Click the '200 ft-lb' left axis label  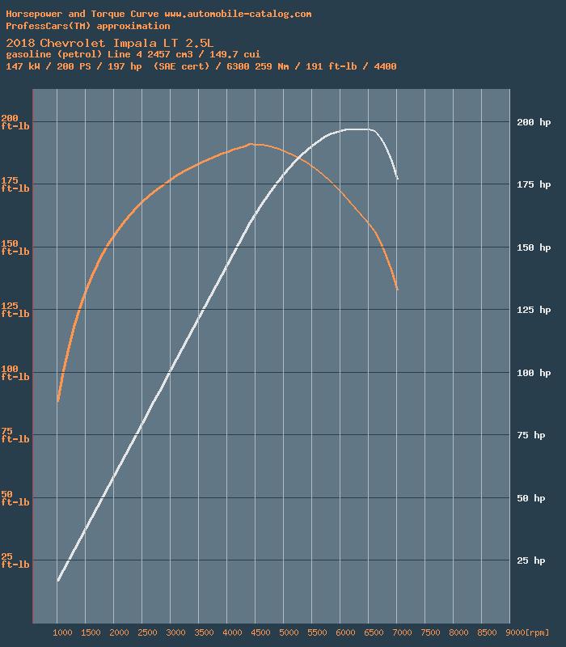(15, 122)
